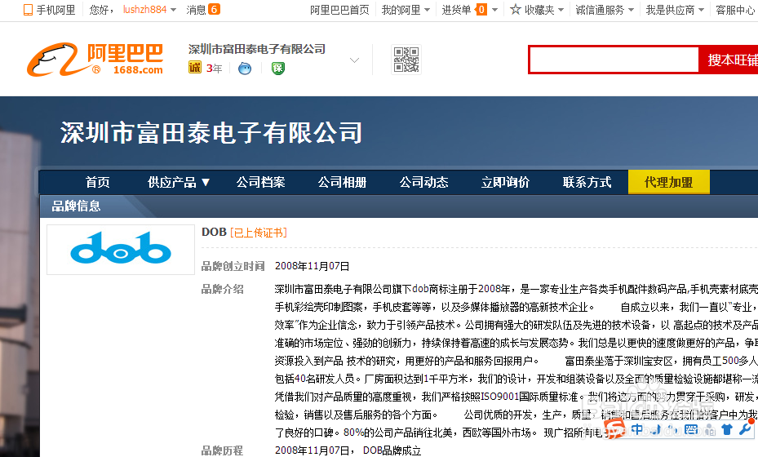The height and width of the screenshot is (457, 758).
Task: Open the Sogou skin shirt icon
Action: 727,429
